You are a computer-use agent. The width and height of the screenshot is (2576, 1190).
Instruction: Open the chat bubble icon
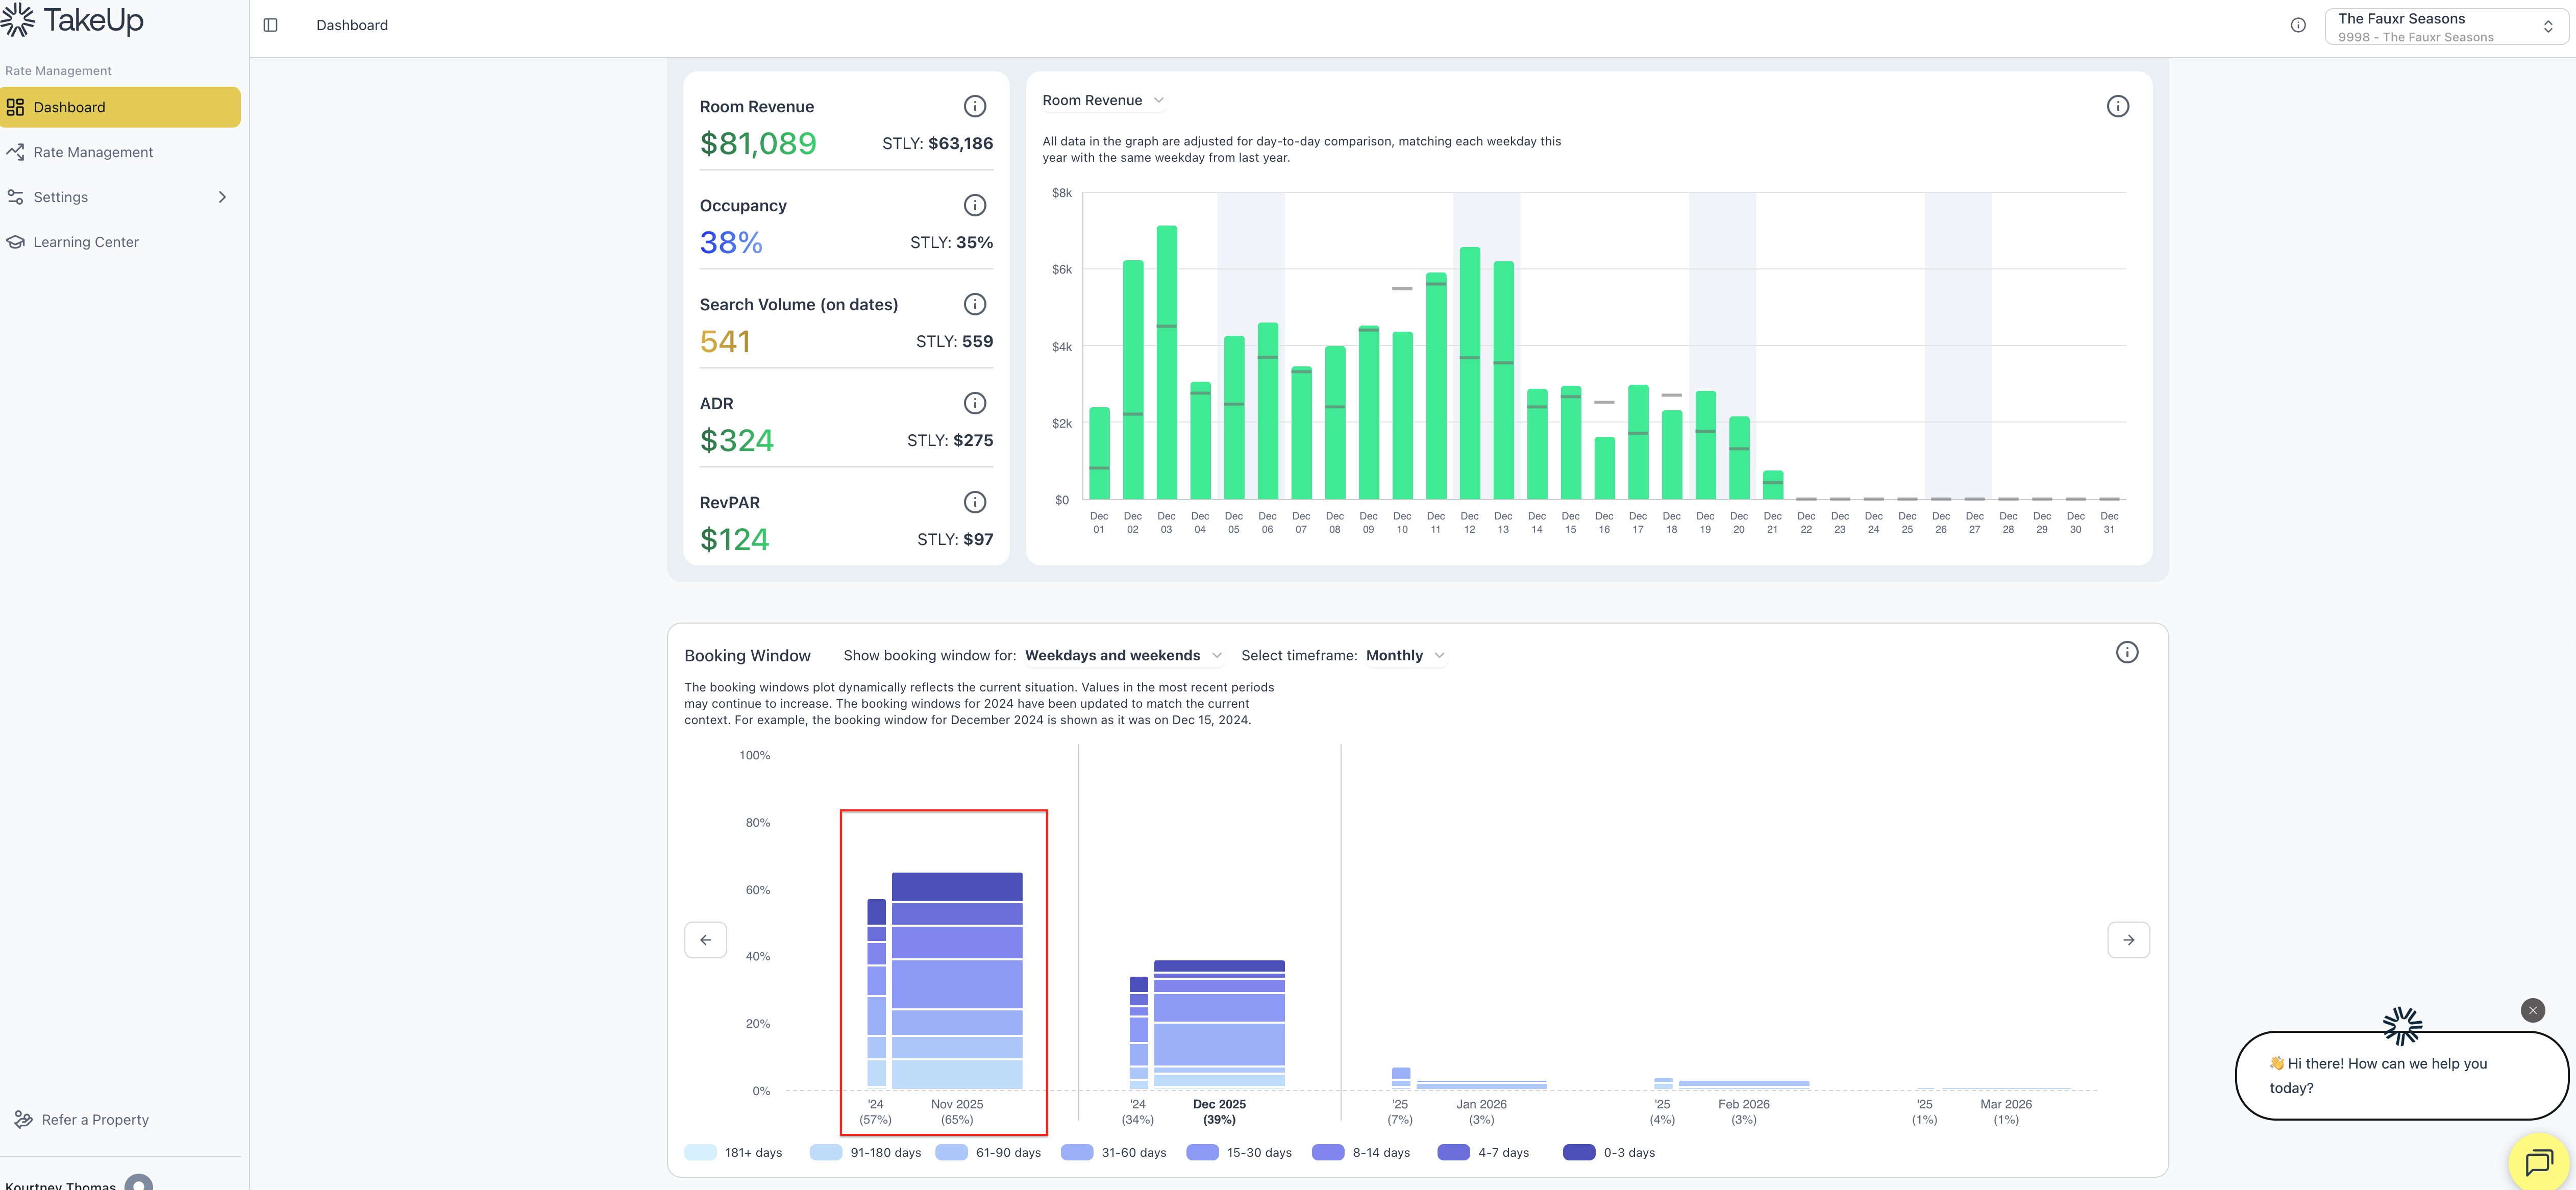point(2538,1161)
